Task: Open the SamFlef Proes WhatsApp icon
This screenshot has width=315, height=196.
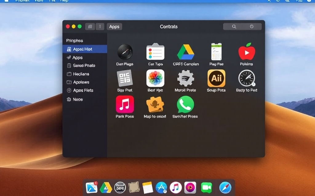Action: coord(185,104)
